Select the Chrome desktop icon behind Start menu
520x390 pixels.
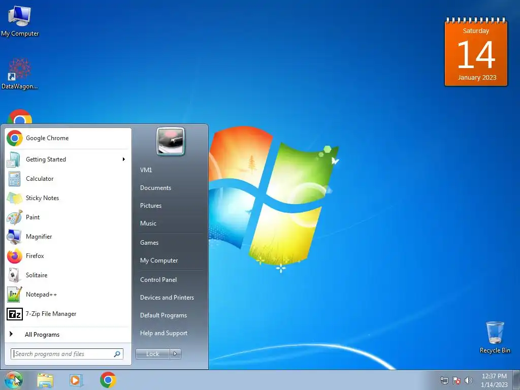click(20, 116)
